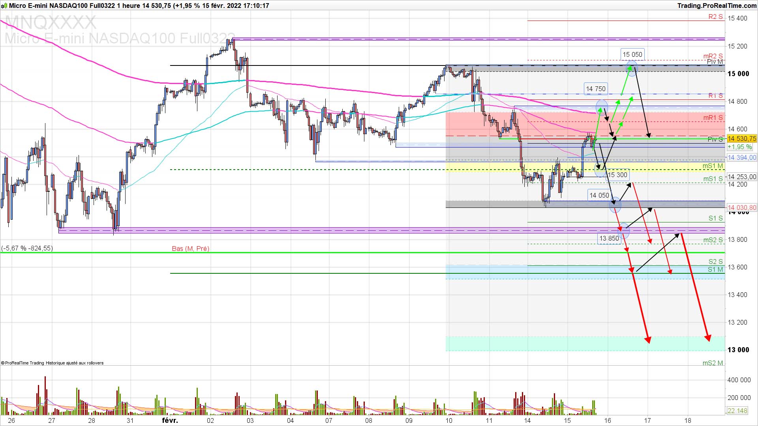
Task: Click the Bas (M, Pré) red label
Action: coord(191,248)
